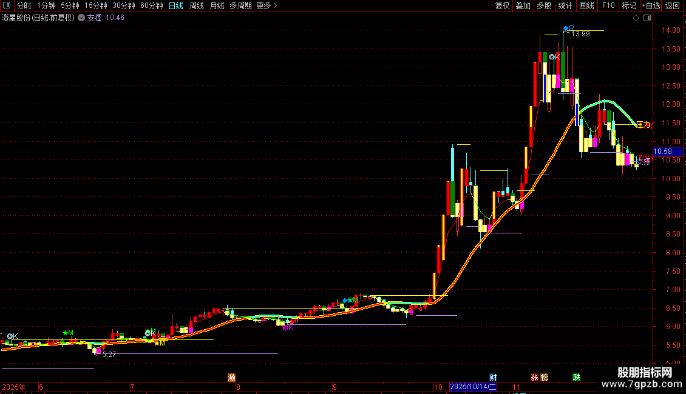Expand the 更多 periods menu
Image resolution: width=686 pixels, height=394 pixels.
click(x=267, y=5)
